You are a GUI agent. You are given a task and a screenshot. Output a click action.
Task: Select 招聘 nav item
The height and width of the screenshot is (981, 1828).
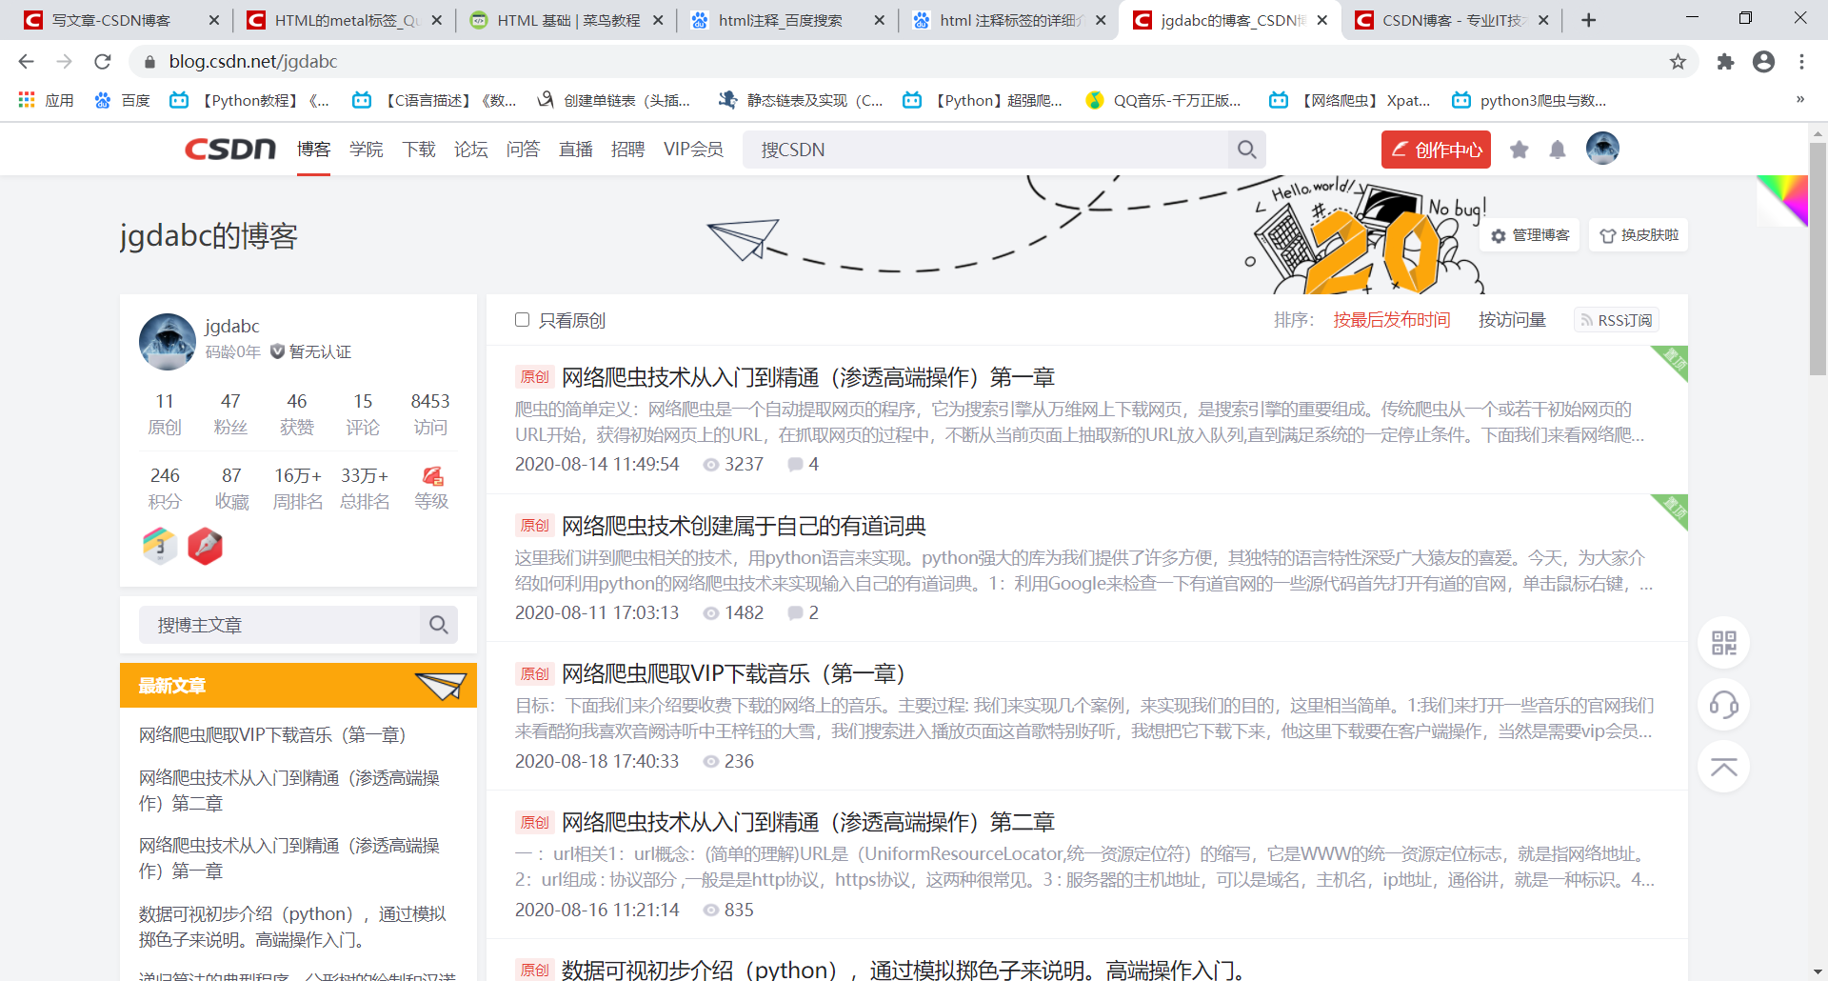point(627,150)
